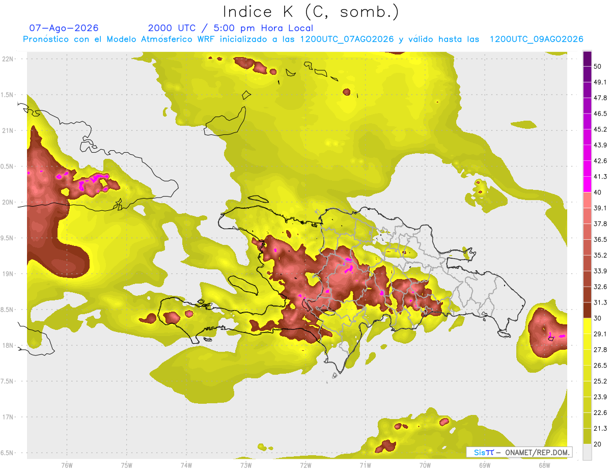Click the "32.6" colorbar value
The image size is (611, 472).
click(600, 287)
